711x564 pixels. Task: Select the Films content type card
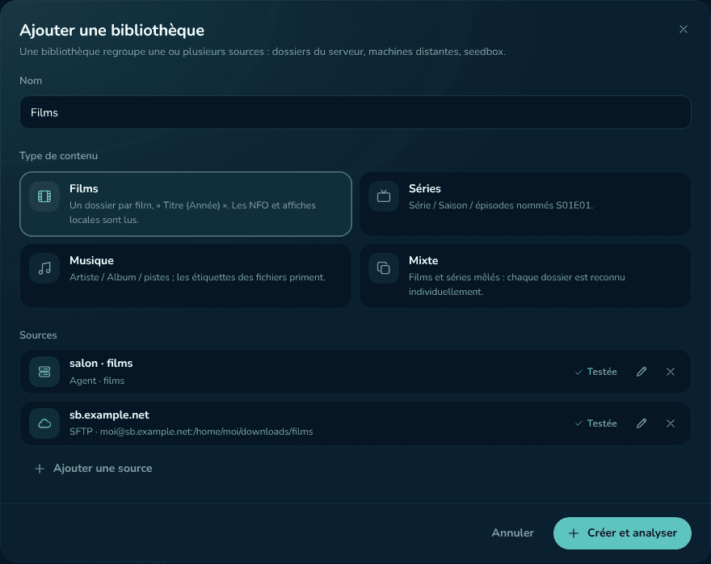point(186,204)
